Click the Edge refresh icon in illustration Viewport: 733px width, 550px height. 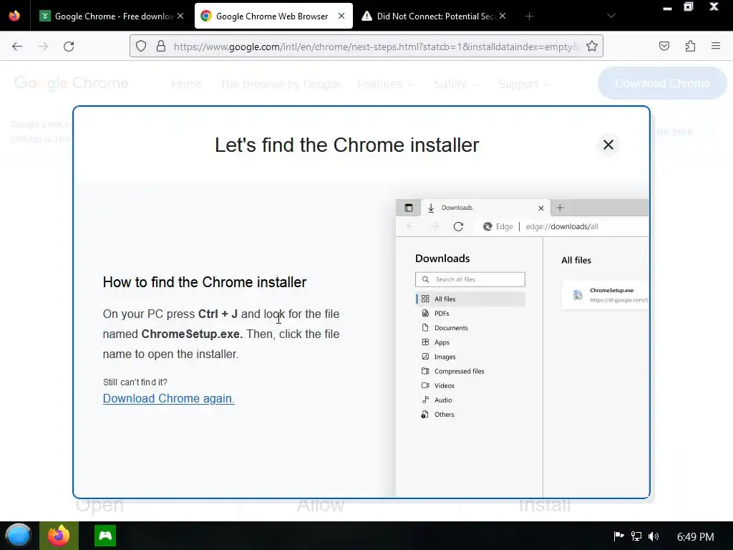[458, 226]
